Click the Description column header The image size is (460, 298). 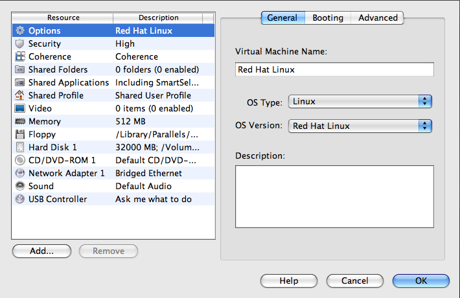[158, 18]
